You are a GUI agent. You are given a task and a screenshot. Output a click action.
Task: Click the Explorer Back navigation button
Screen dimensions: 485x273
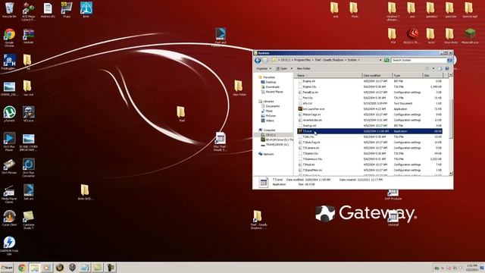point(258,61)
